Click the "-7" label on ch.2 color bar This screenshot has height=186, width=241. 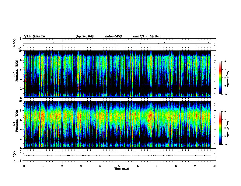pyautogui.click(x=225, y=120)
